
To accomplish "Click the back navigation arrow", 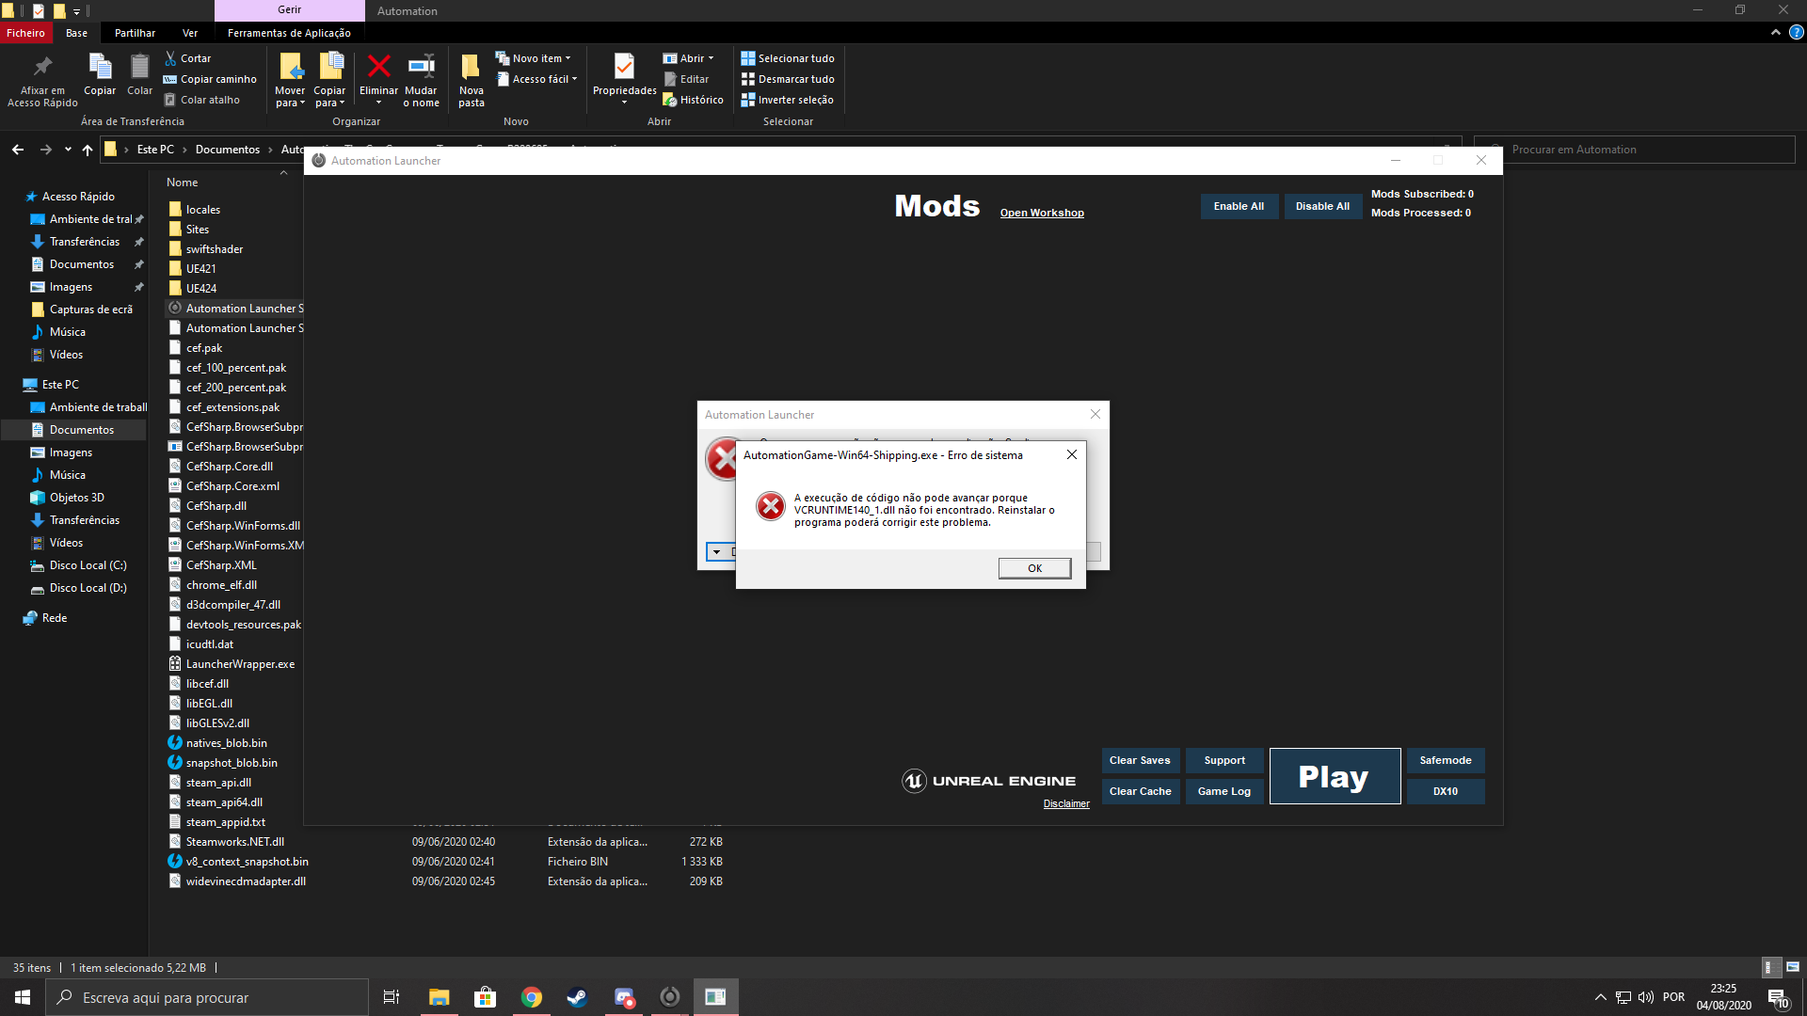I will click(18, 150).
